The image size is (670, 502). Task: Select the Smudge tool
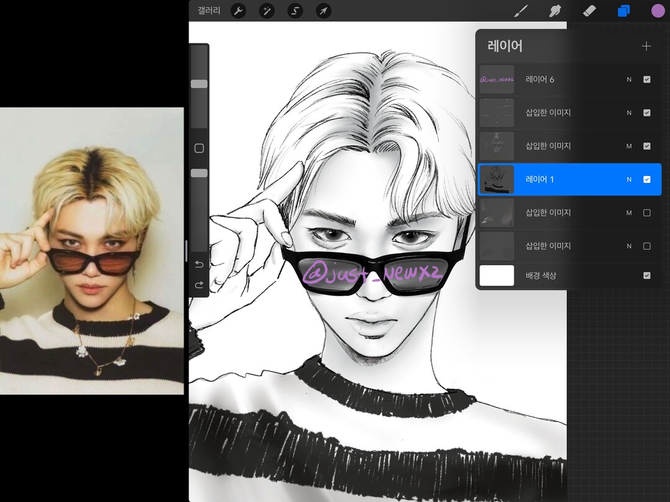[555, 11]
